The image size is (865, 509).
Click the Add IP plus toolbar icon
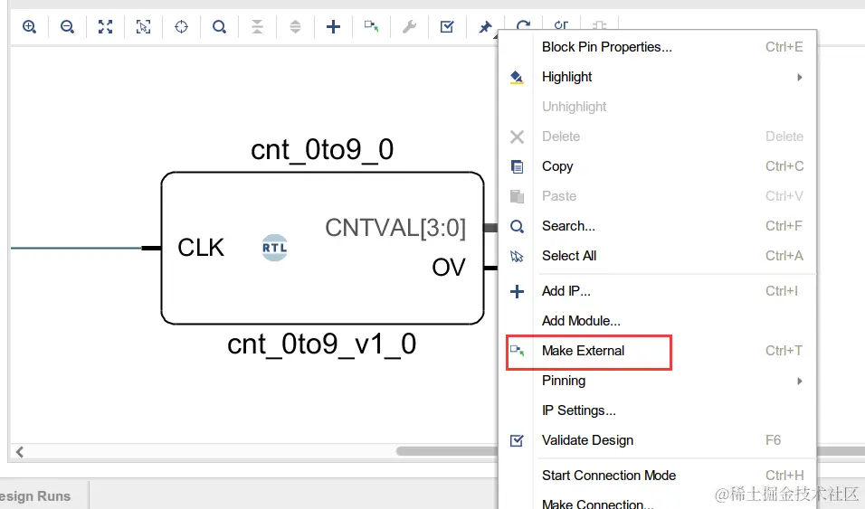point(333,26)
